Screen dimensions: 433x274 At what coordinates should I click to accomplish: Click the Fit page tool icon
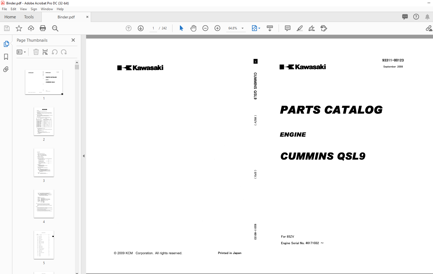(x=254, y=28)
